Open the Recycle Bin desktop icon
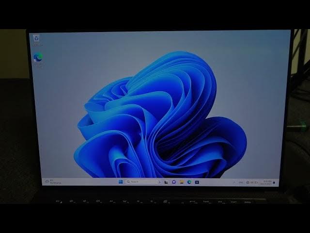 pos(37,40)
